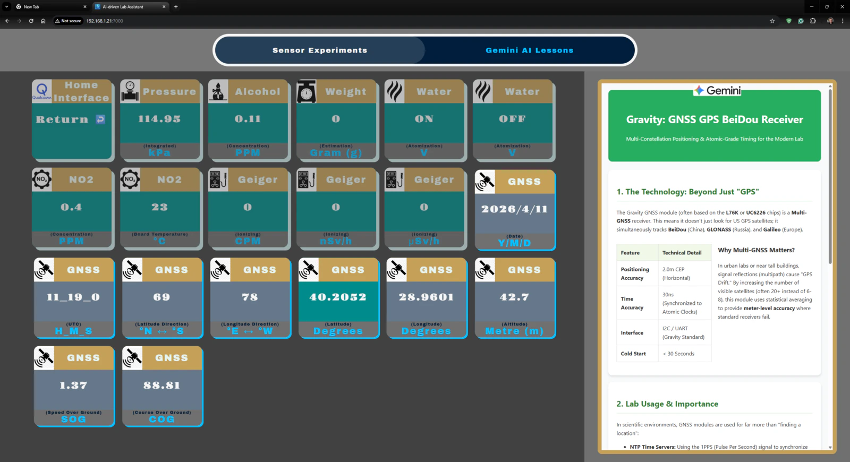Click the GNSS Longitude Direction satellite icon

click(220, 270)
